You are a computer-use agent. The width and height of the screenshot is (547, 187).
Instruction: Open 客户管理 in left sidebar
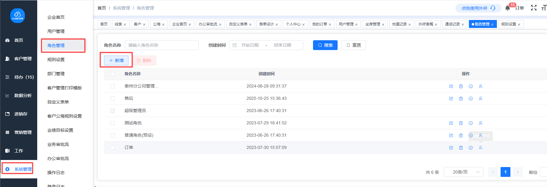(18, 59)
